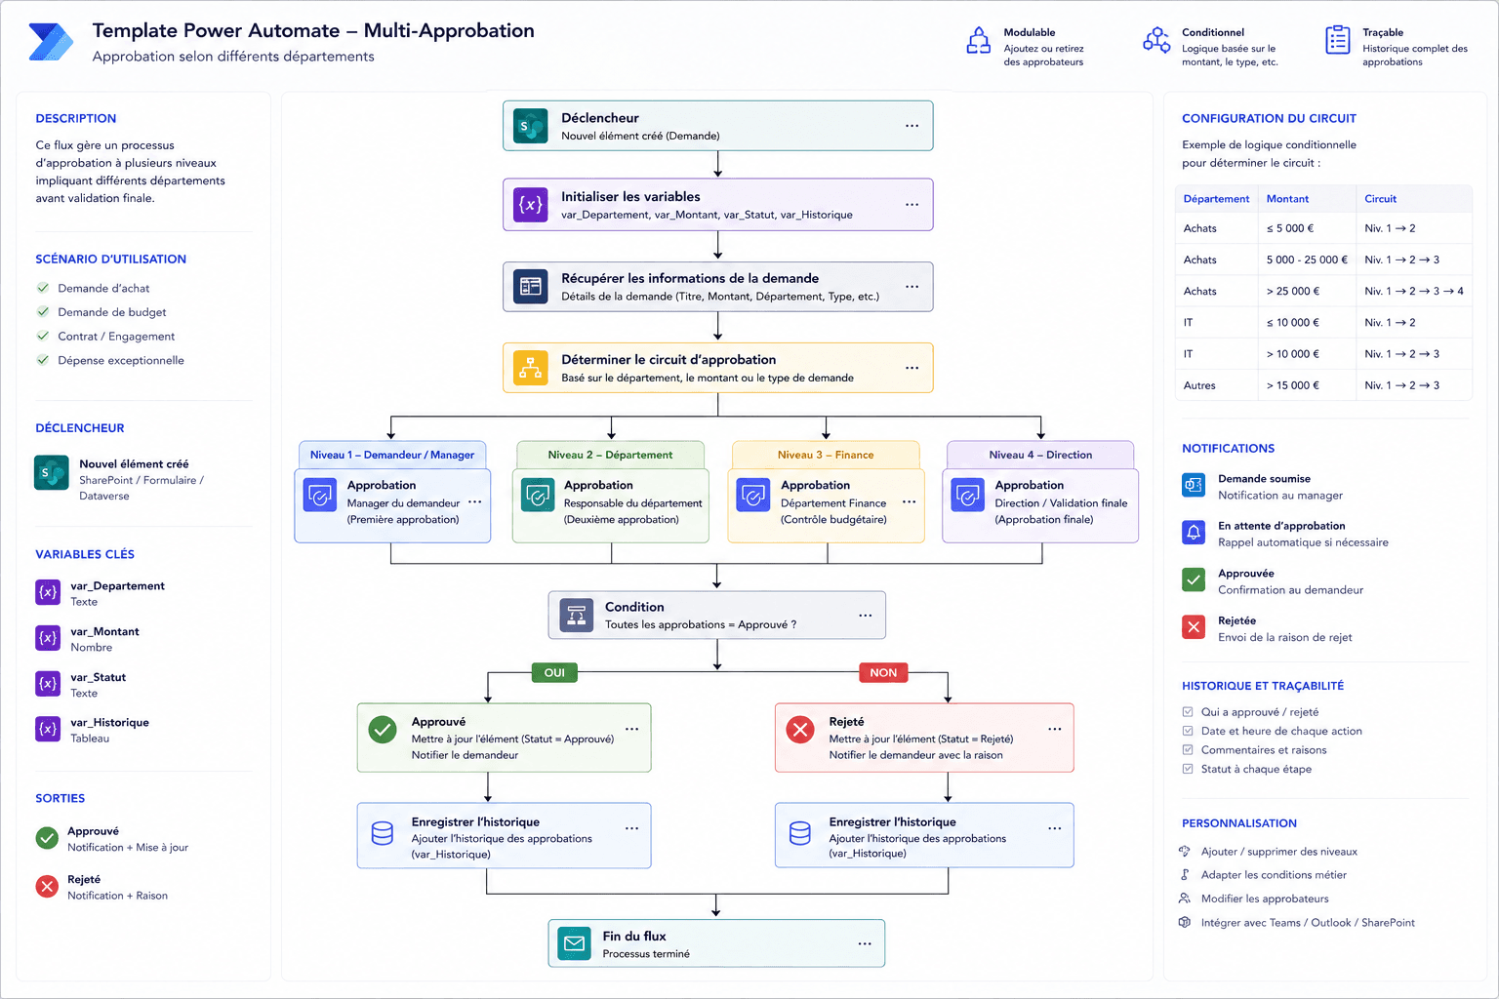Click icon beside Adapter les conditions métier

tap(1185, 875)
